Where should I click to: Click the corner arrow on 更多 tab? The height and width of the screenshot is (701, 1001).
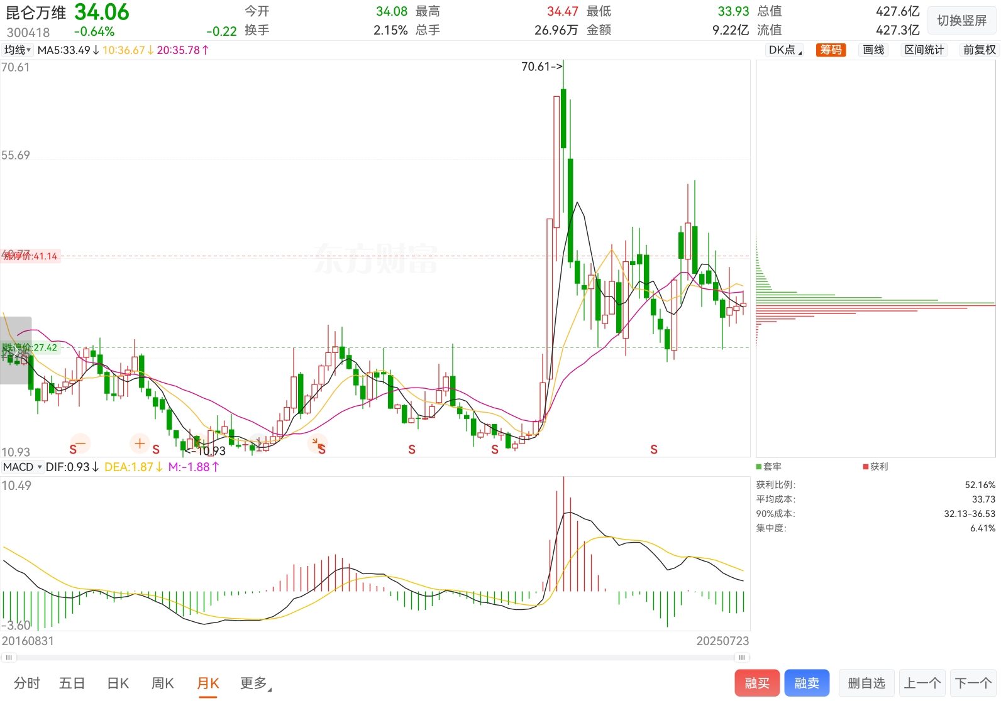pyautogui.click(x=270, y=690)
